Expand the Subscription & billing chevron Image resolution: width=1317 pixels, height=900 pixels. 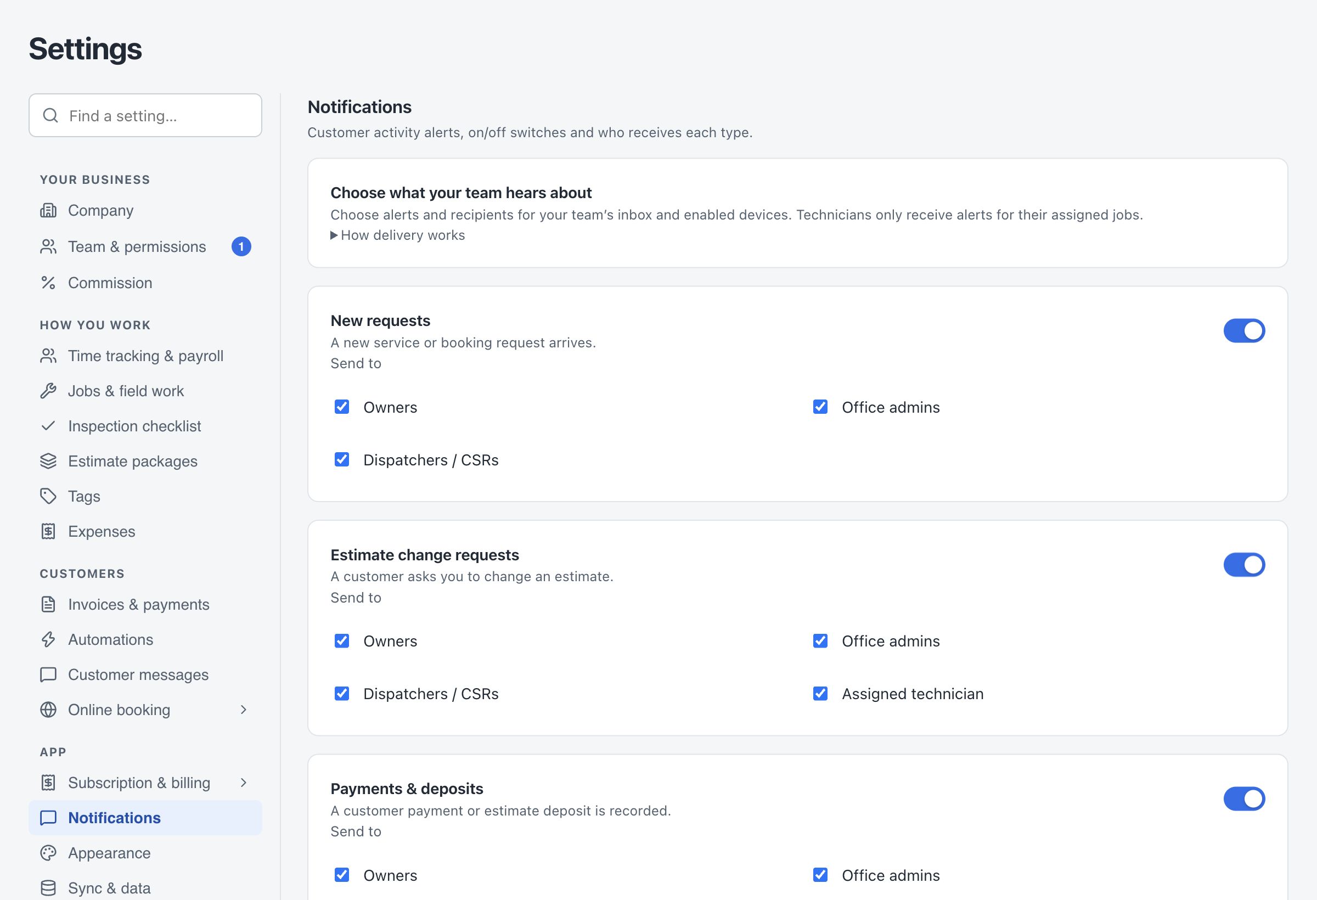[x=244, y=783]
